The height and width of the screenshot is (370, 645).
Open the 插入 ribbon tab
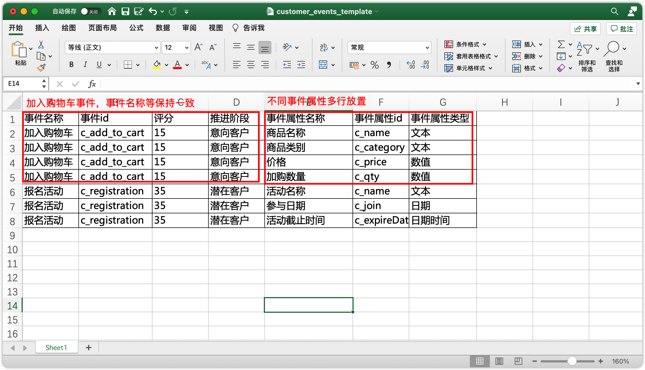(x=42, y=28)
